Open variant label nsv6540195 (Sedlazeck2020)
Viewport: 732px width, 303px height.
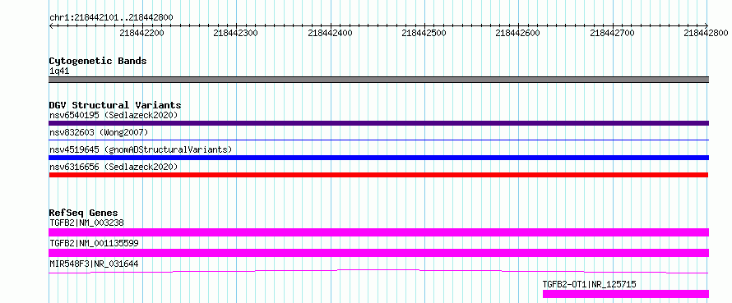[114, 115]
